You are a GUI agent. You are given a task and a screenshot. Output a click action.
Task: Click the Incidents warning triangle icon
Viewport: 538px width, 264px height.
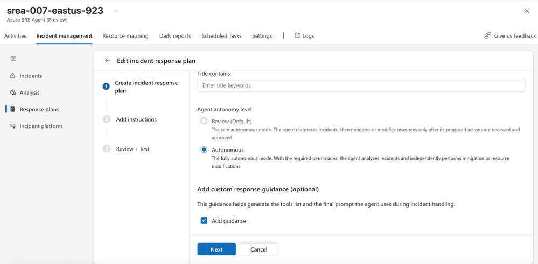13,76
